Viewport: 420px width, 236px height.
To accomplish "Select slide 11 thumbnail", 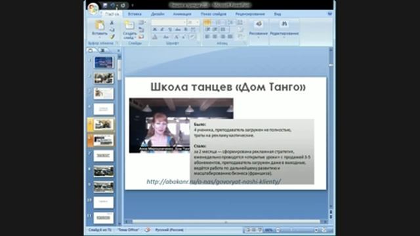I will (104, 218).
